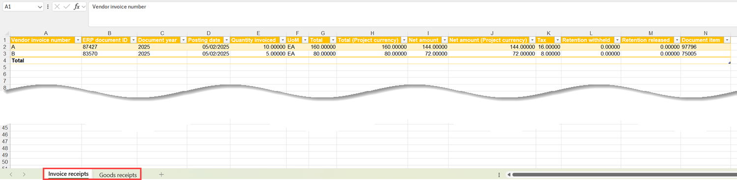Open Posting date filter dropdown
737x180 pixels.
coord(226,40)
